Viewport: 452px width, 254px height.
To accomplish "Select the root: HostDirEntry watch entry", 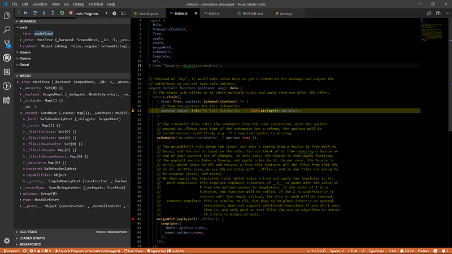I will (x=41, y=200).
